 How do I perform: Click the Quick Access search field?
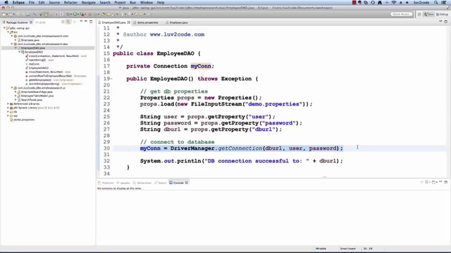click(x=401, y=14)
